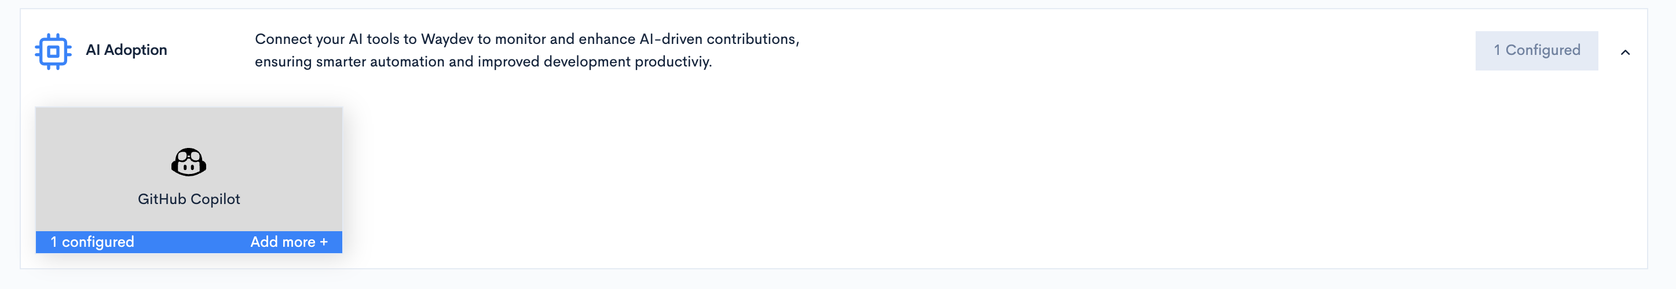The image size is (1676, 289).
Task: Click the 'GitHub Copilot' card name
Action: coord(189,199)
